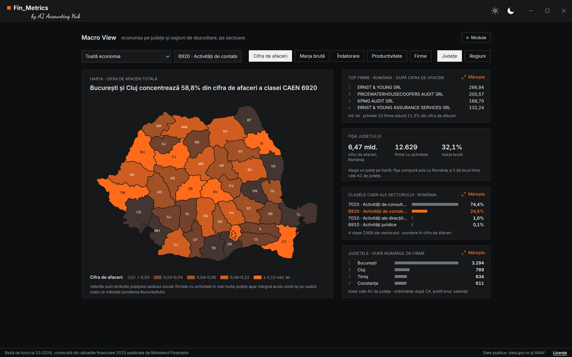Switch to light theme sun icon
Screen dimensions: 572x357
(x=495, y=11)
